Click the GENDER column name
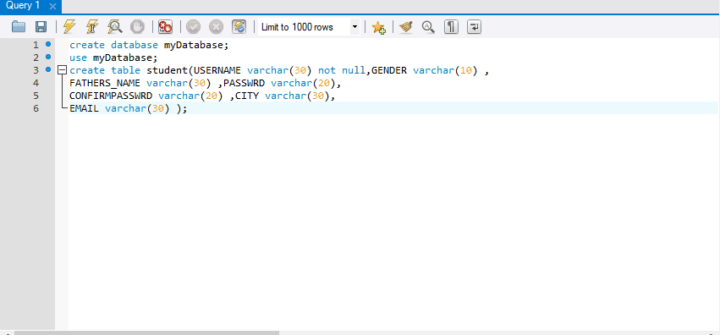720x335 pixels. pos(389,71)
